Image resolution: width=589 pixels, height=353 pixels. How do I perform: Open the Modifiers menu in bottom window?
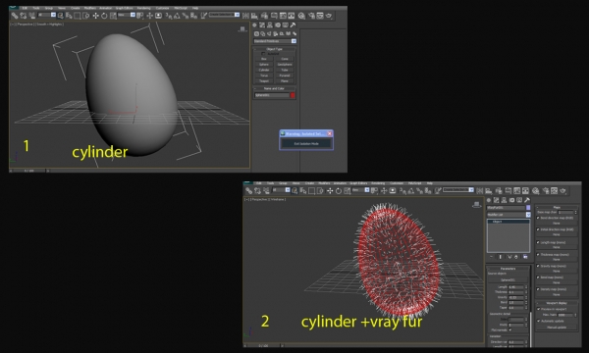point(324,183)
